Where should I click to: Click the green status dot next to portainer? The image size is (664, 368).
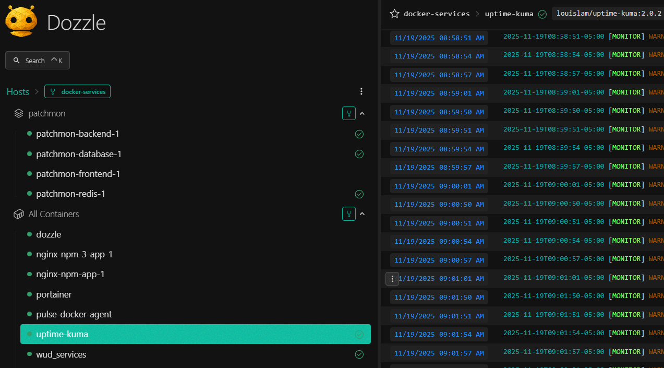pyautogui.click(x=29, y=294)
